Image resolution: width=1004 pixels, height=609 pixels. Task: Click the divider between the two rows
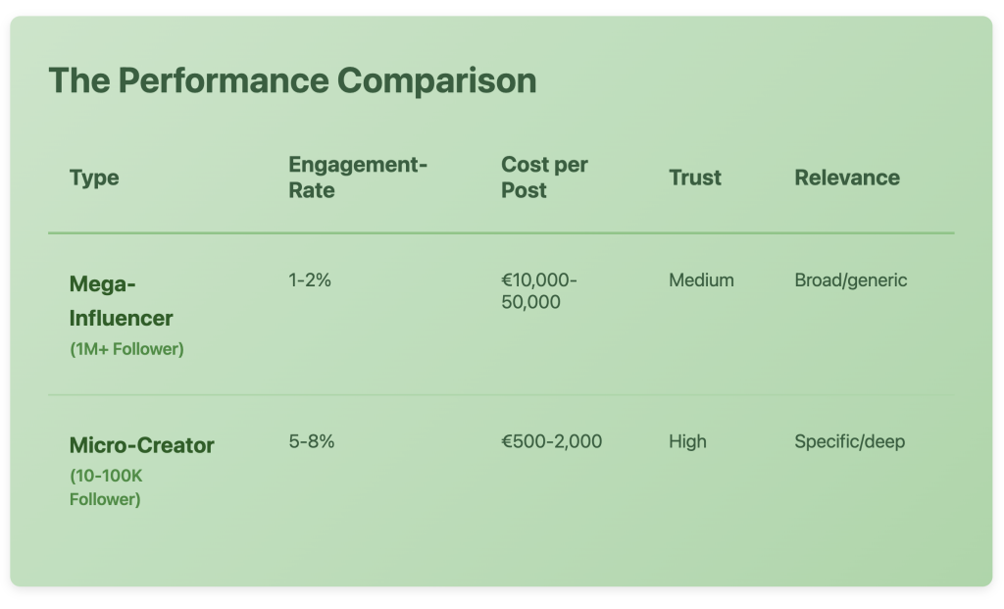500,395
